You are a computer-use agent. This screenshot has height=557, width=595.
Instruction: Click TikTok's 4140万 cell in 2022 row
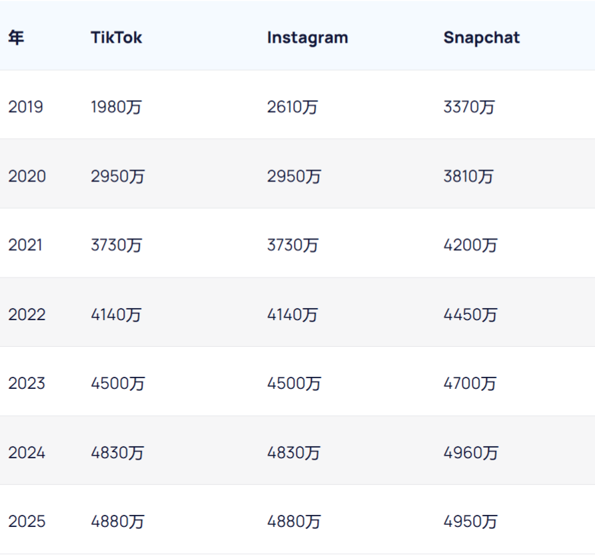coord(117,314)
